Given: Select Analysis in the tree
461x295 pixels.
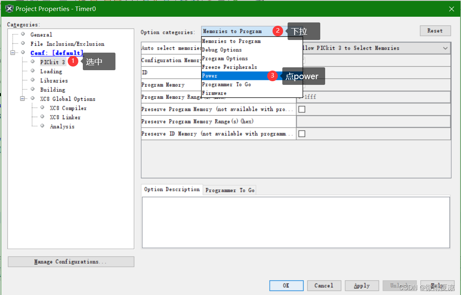Looking at the screenshot, I should (62, 126).
